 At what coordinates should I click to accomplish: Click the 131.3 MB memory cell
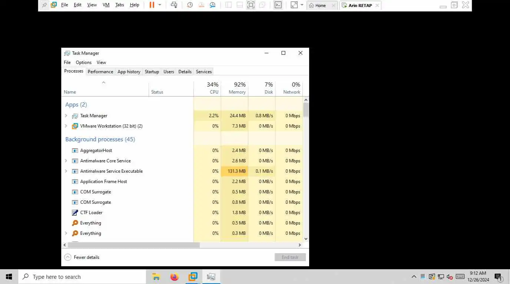pos(235,171)
